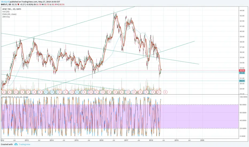
Task: Click the 2018 label on time axis
Action: 151,140
